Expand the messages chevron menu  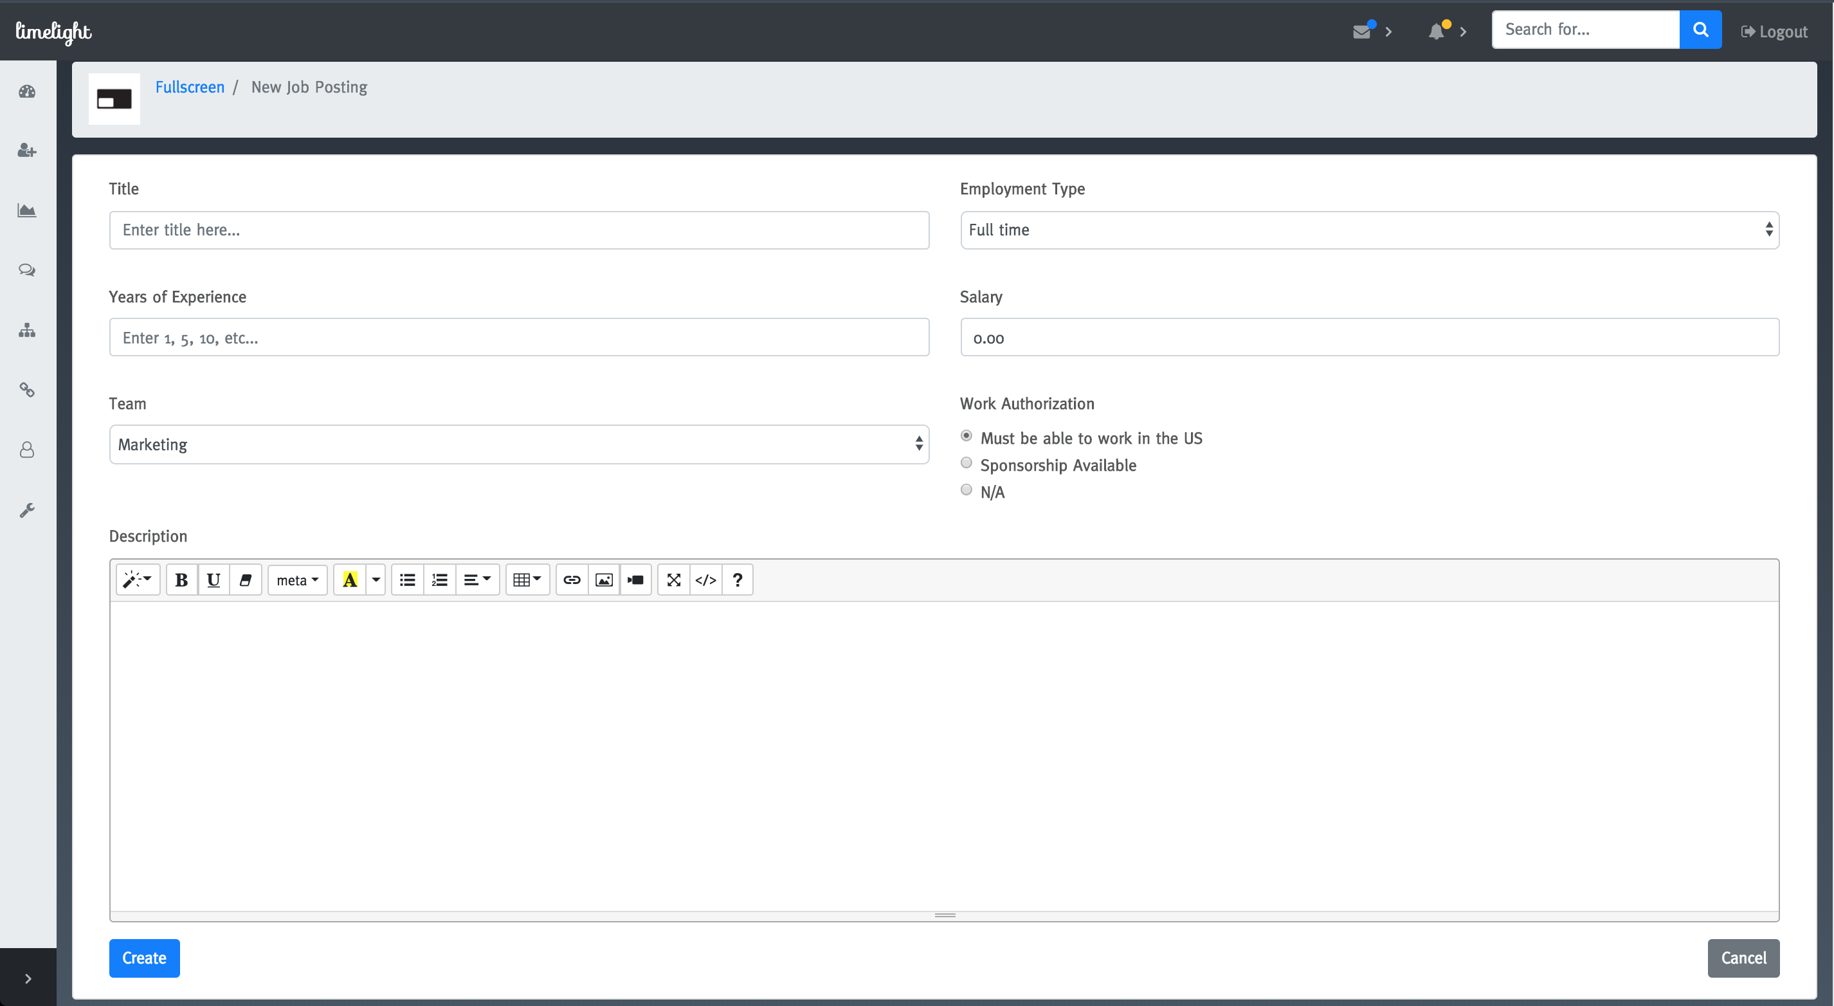[x=1388, y=32]
